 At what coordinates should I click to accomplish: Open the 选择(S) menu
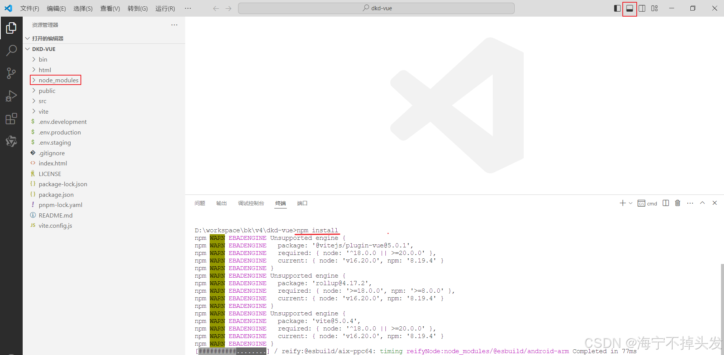[x=83, y=8]
